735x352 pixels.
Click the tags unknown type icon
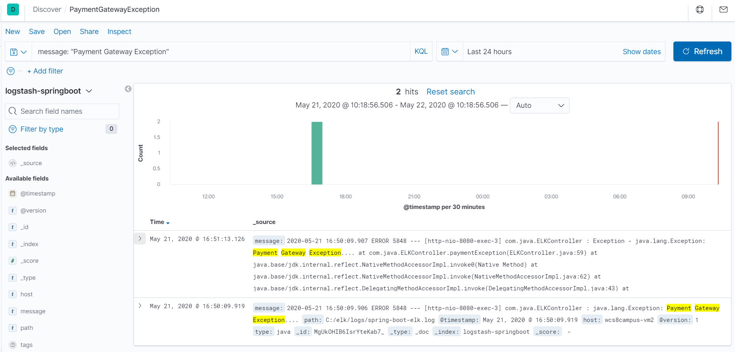coord(13,345)
